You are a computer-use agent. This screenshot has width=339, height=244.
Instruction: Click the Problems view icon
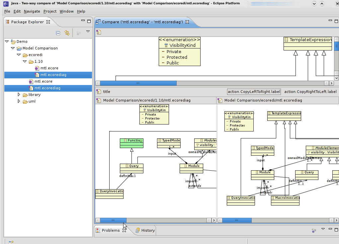coord(98,230)
